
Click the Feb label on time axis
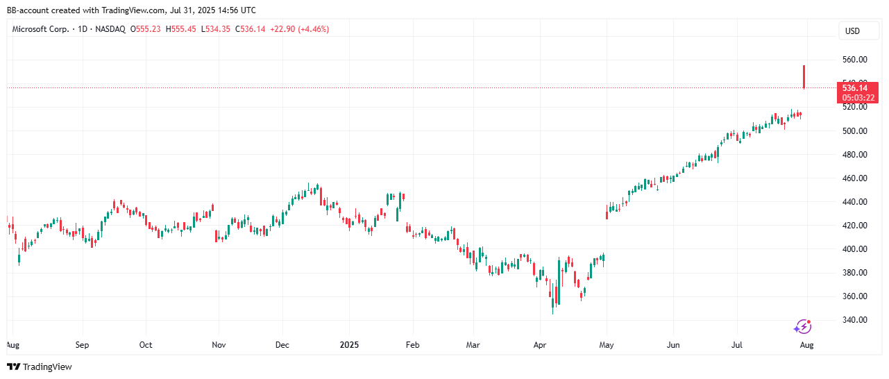(412, 344)
